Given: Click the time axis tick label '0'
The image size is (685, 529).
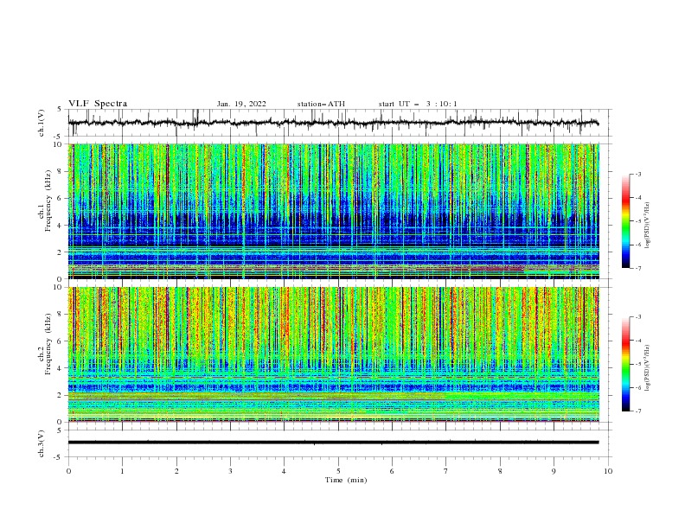Looking at the screenshot, I should [x=68, y=471].
